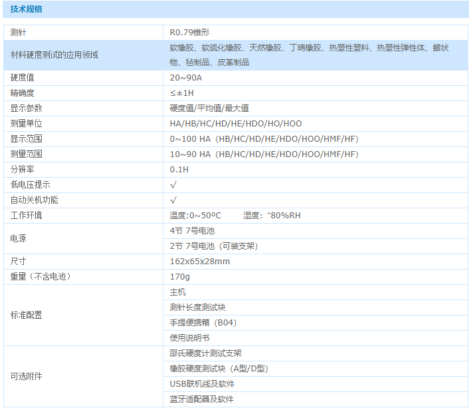Click the 162x65x28mm size value
Screen dimensions: 471x410
[200, 262]
